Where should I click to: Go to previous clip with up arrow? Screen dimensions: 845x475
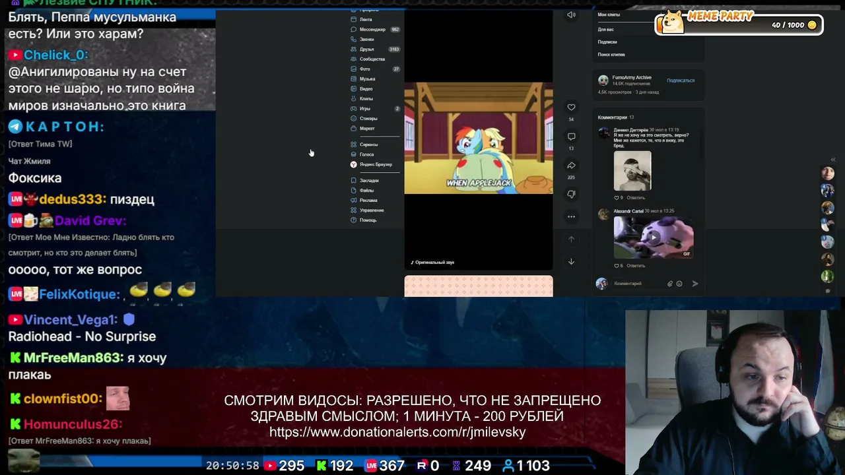(571, 239)
